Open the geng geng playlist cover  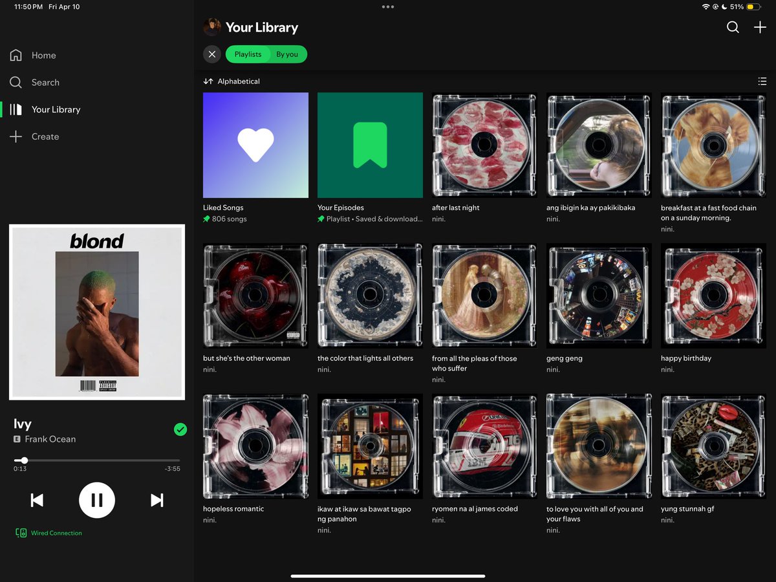(599, 296)
